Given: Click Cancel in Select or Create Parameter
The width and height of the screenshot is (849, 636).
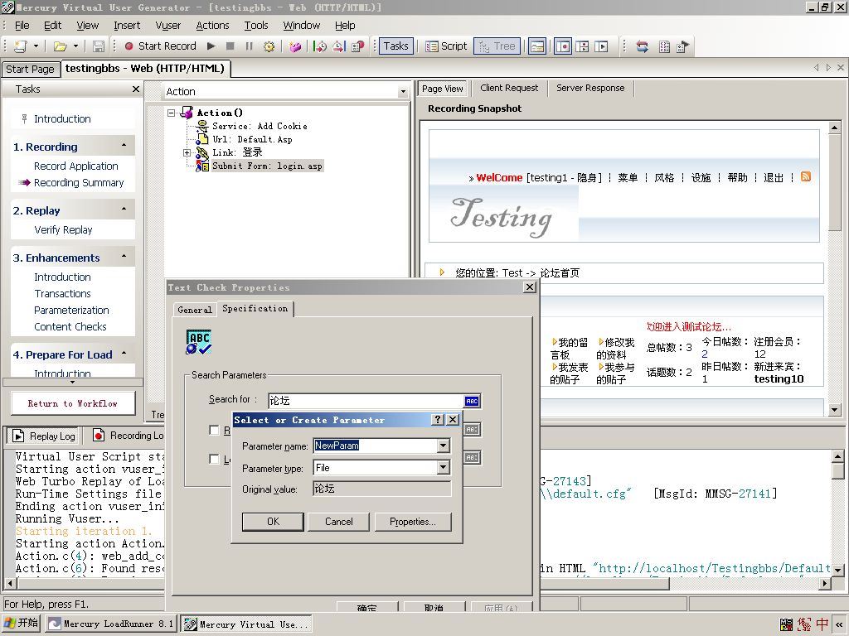Looking at the screenshot, I should click(339, 522).
